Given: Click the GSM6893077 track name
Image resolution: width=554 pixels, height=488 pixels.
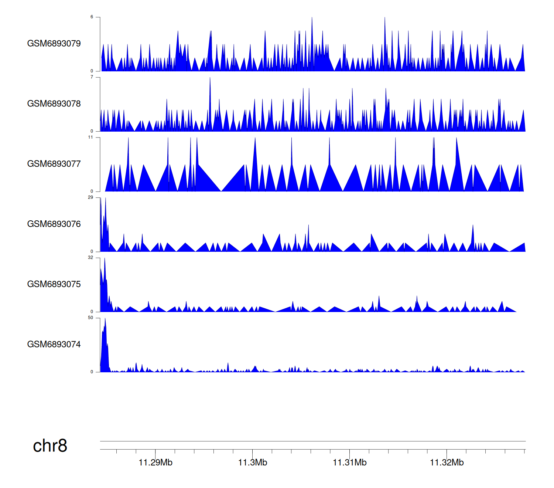Looking at the screenshot, I should click(54, 164).
